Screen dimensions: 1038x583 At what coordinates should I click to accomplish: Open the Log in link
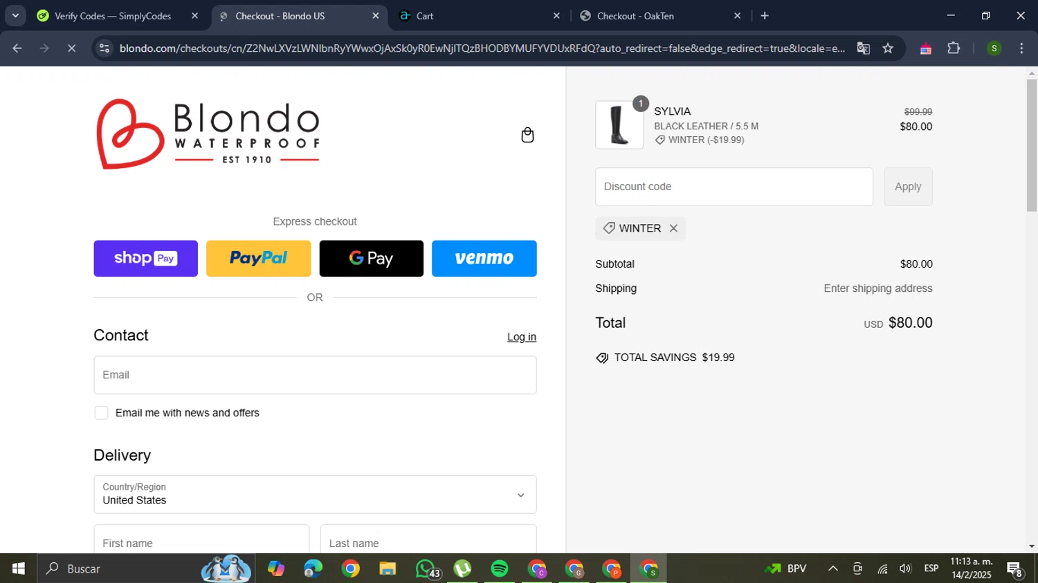click(522, 337)
